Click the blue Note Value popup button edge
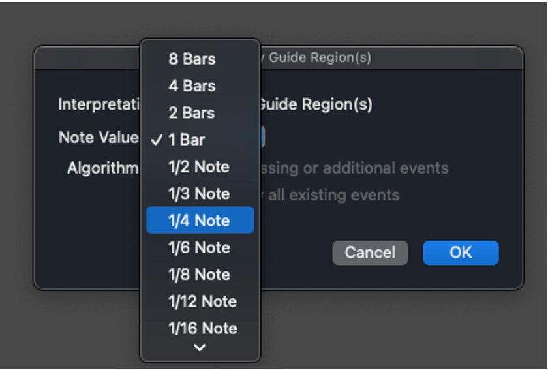Screen dimensions: 548x370 pos(262,137)
